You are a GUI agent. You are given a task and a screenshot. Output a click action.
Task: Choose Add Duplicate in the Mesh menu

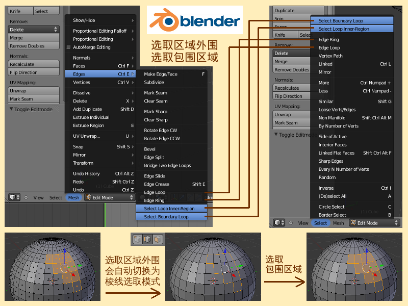100,109
